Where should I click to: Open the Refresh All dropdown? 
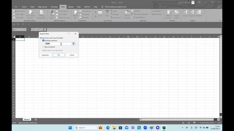pos(76,15)
